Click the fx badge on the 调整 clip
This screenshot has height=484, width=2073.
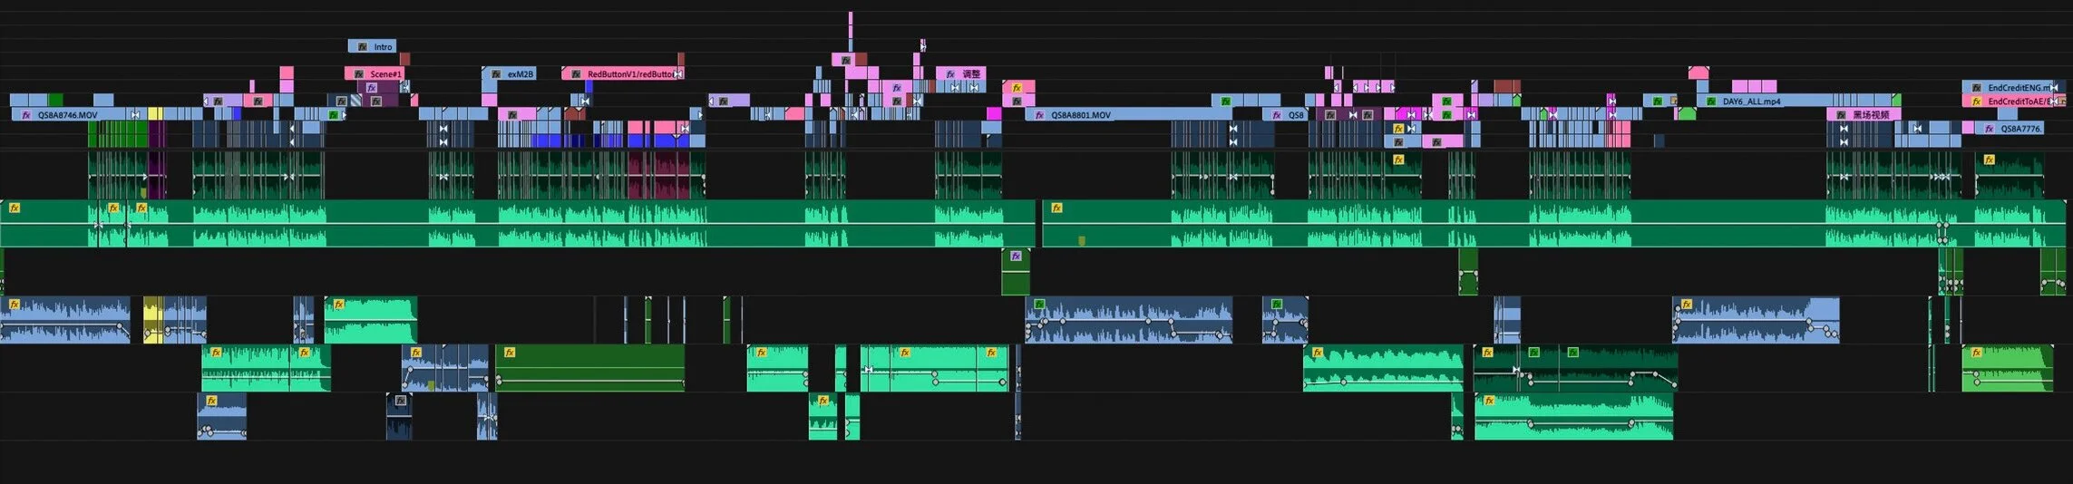(950, 74)
